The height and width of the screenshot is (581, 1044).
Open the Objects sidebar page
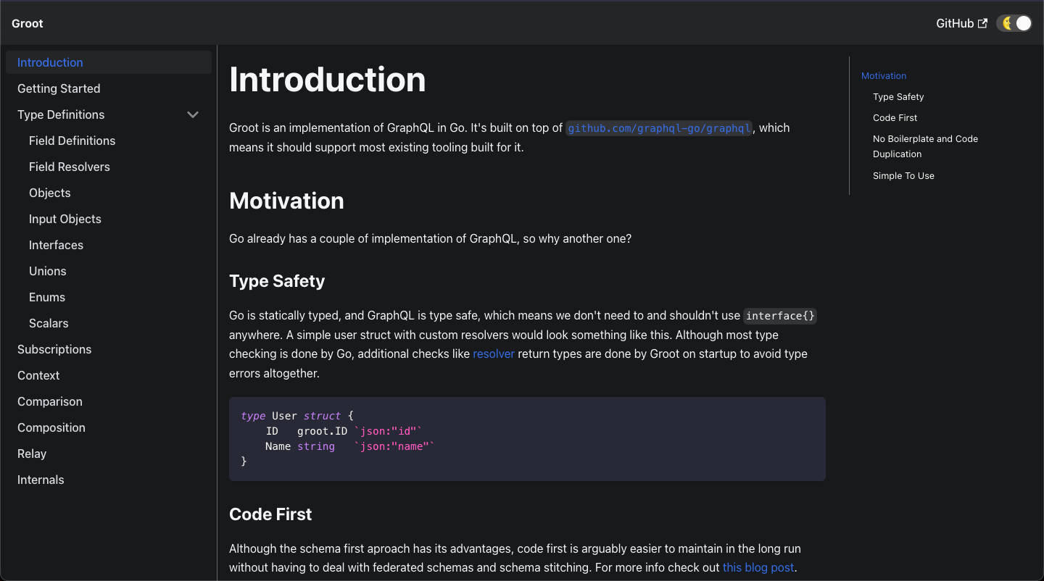coord(50,193)
